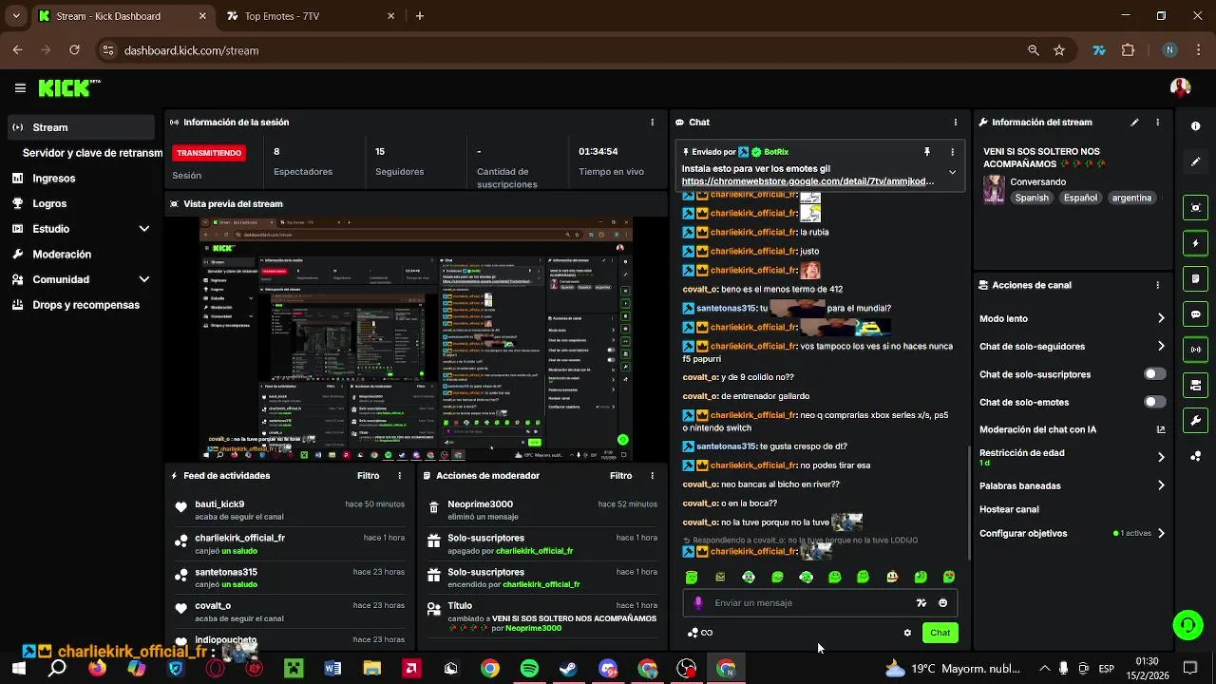Open OBS Studio from the Windows taskbar
1216x684 pixels.
click(x=687, y=669)
